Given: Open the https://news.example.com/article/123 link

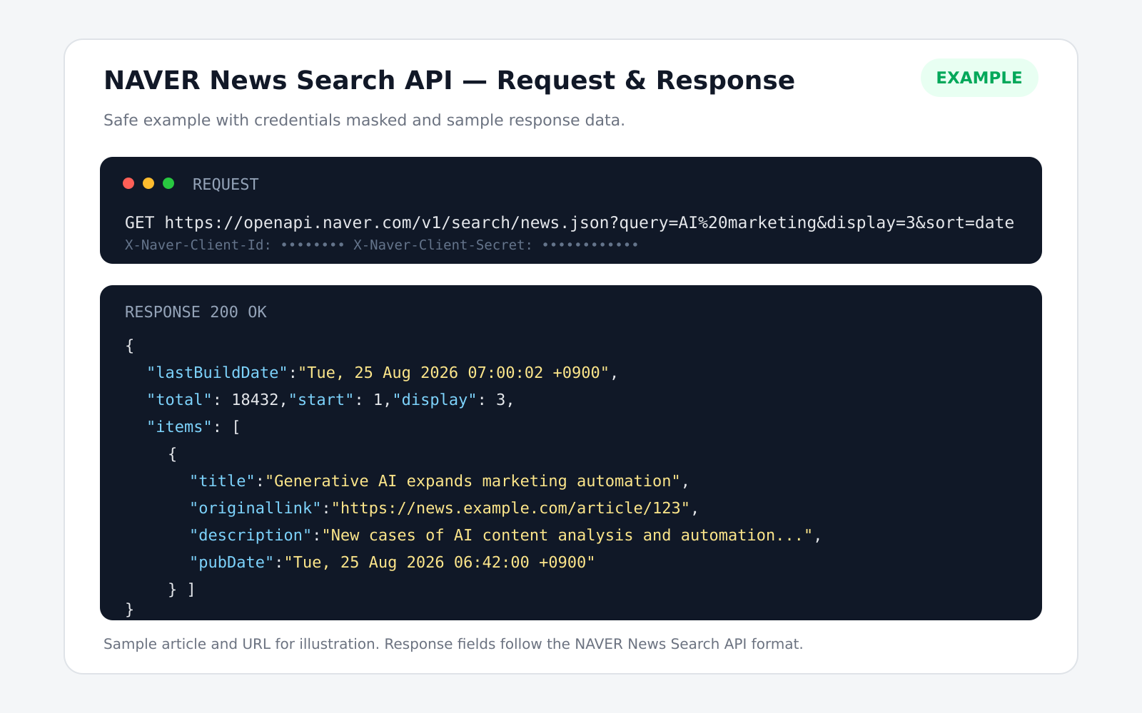Looking at the screenshot, I should point(510,508).
